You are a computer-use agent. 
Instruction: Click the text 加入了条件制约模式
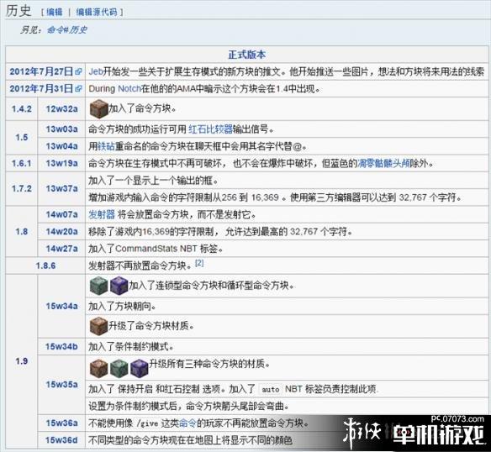click(x=131, y=346)
